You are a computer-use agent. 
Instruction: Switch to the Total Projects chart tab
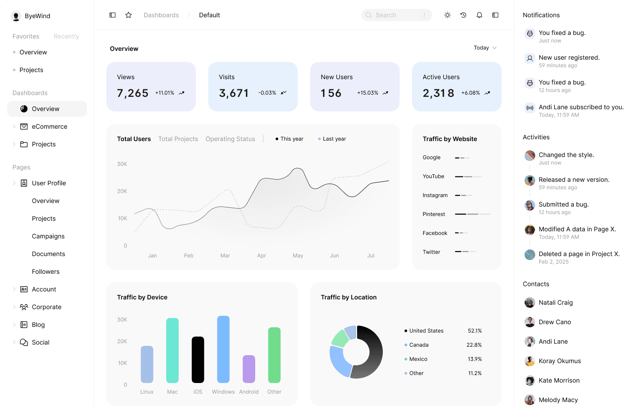pyautogui.click(x=178, y=138)
